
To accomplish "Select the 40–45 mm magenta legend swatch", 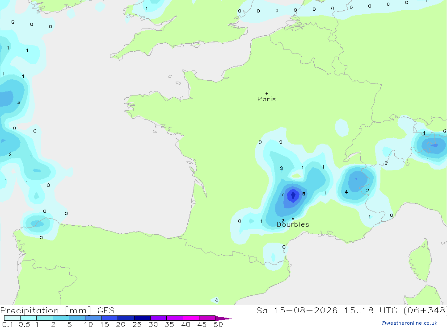I will click(x=191, y=318).
